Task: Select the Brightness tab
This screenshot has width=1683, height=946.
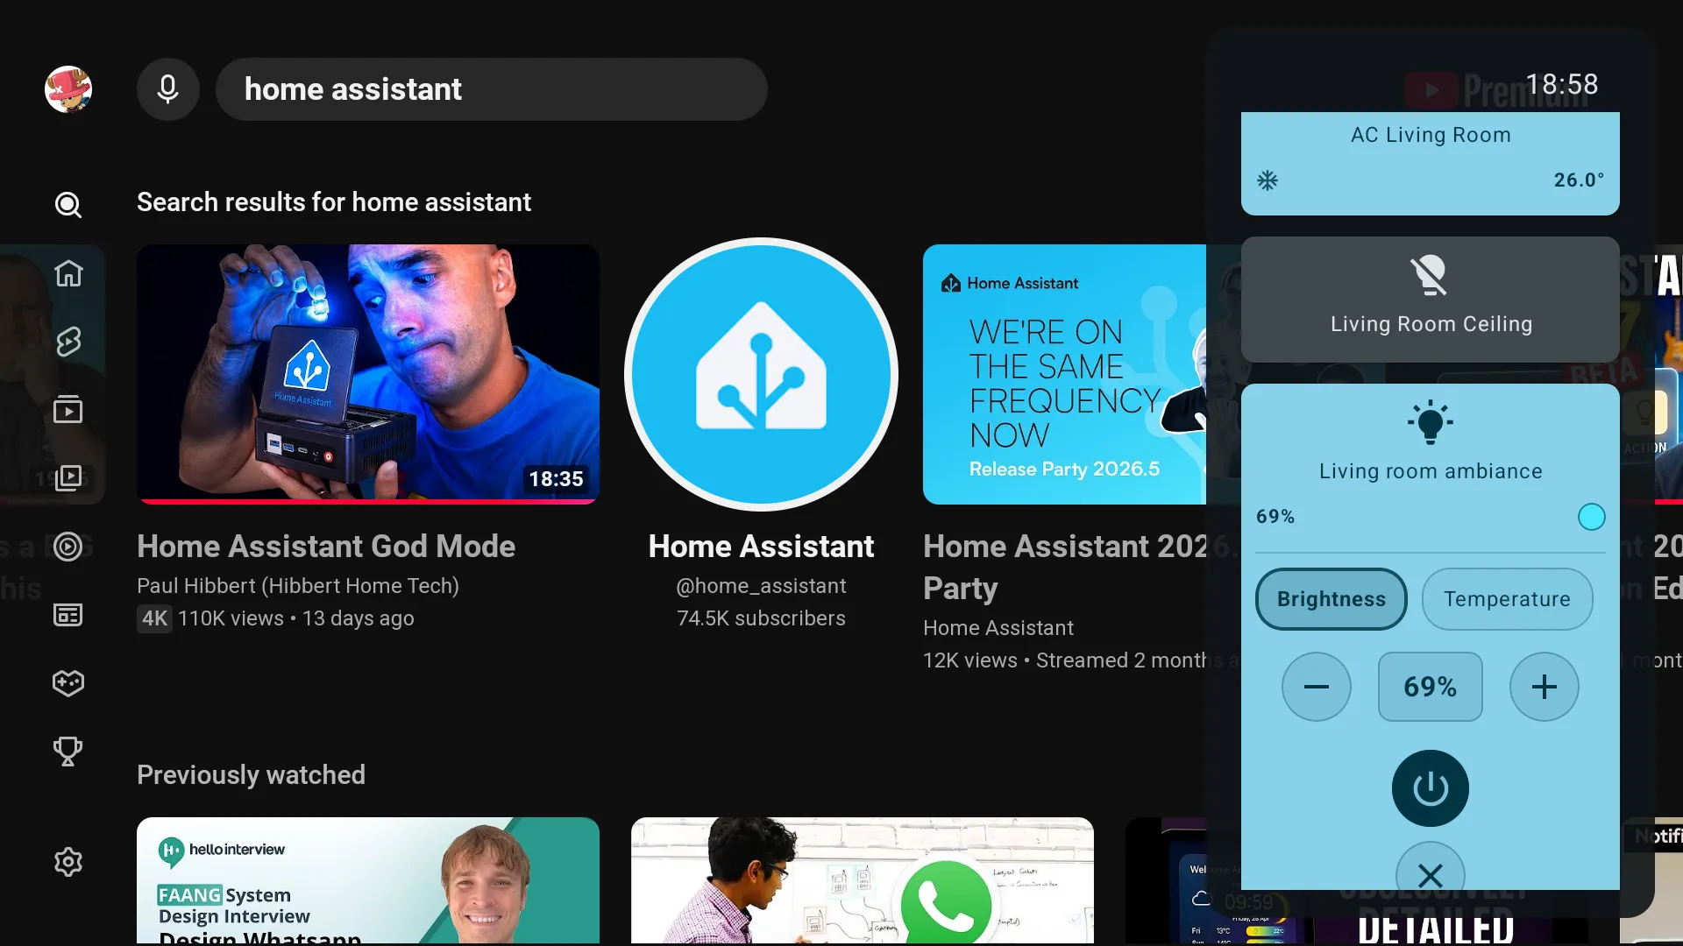Action: [x=1331, y=599]
